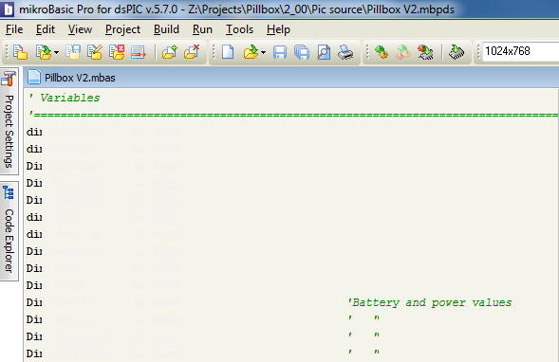The image size is (559, 362).
Task: Click the Add File to Project icon
Action: coord(170,52)
